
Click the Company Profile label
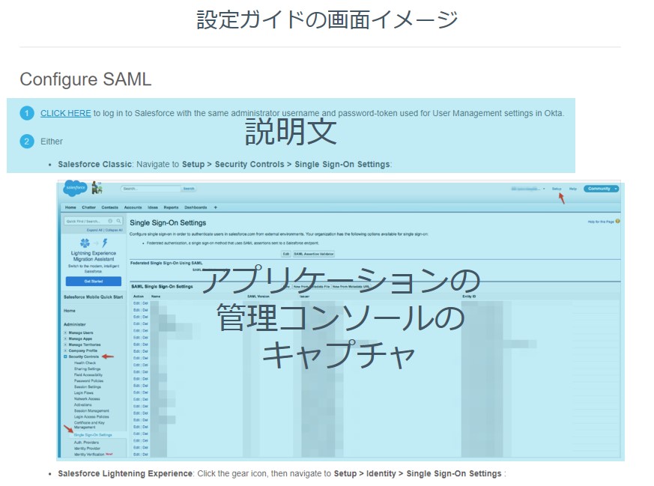point(83,350)
